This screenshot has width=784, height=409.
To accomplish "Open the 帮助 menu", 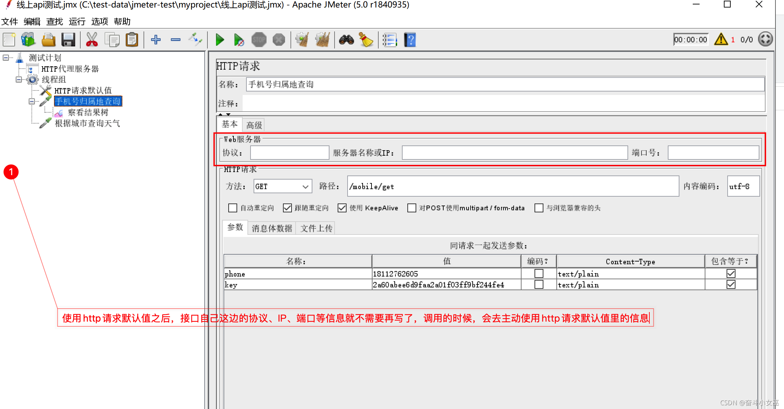I will click(122, 22).
